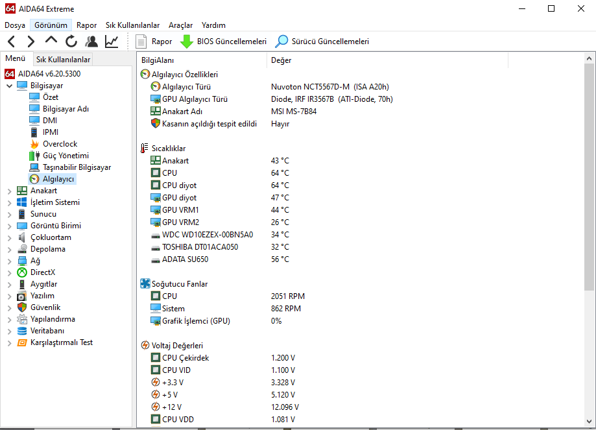596x430 pixels.
Task: Click the IPMI server icon
Action: tap(34, 132)
